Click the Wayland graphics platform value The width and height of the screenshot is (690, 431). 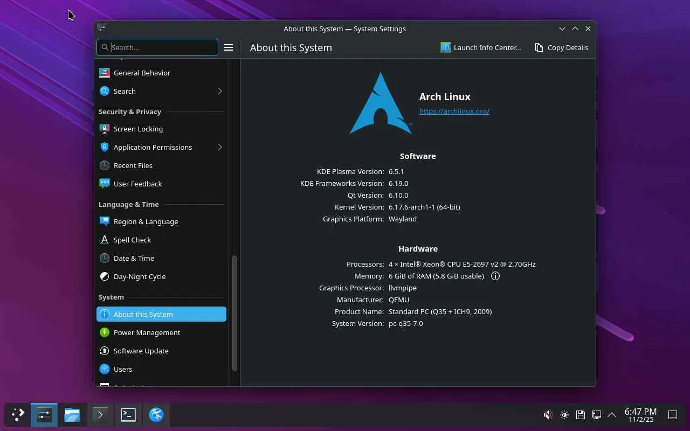click(x=403, y=219)
